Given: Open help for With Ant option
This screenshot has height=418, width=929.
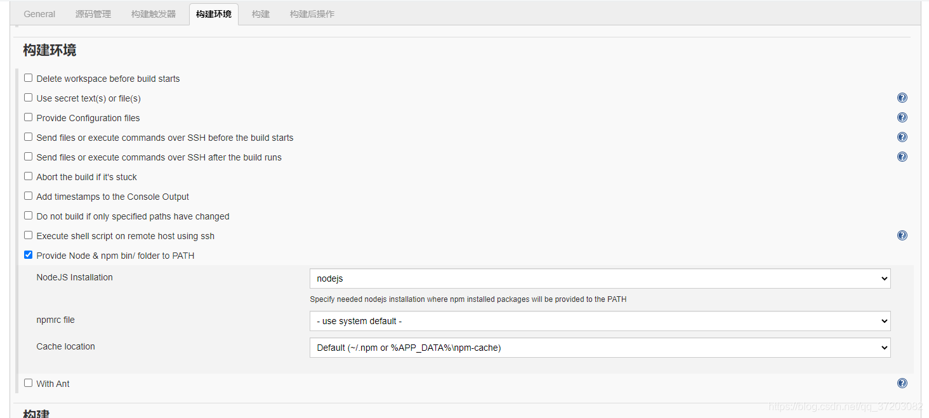Looking at the screenshot, I should click(x=902, y=383).
